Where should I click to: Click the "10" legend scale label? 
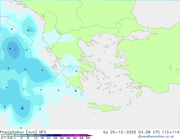point(35,138)
